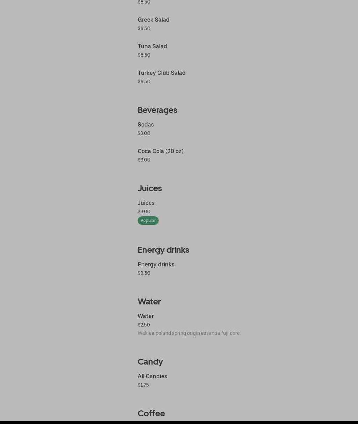358x424 pixels.
Task: Open the Juices item, not the heading
Action: pyautogui.click(x=146, y=203)
